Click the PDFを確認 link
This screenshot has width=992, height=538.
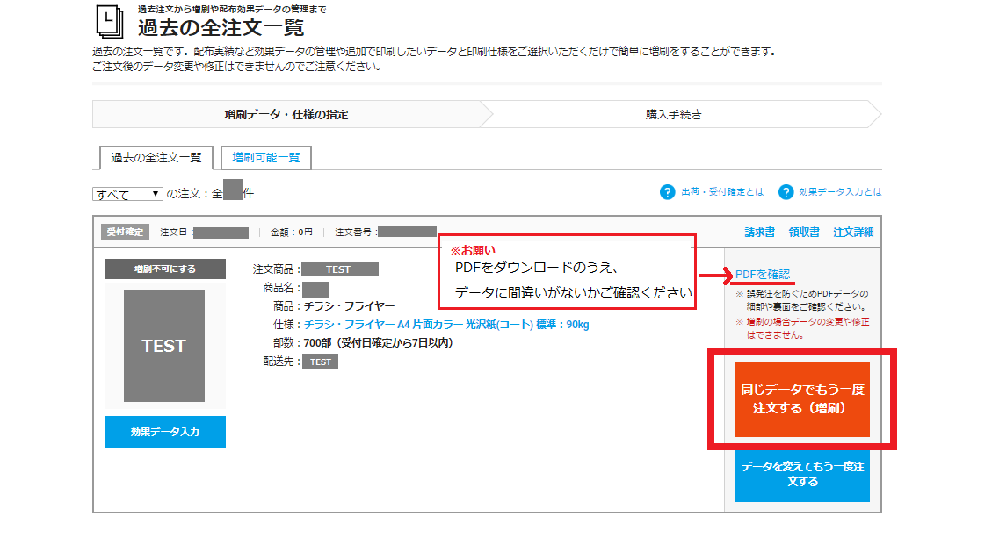pyautogui.click(x=763, y=275)
